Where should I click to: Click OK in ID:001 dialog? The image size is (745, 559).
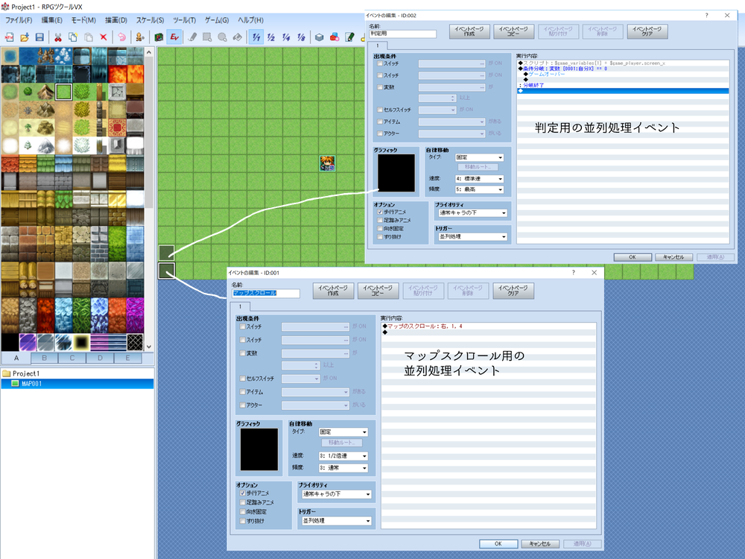(x=498, y=544)
